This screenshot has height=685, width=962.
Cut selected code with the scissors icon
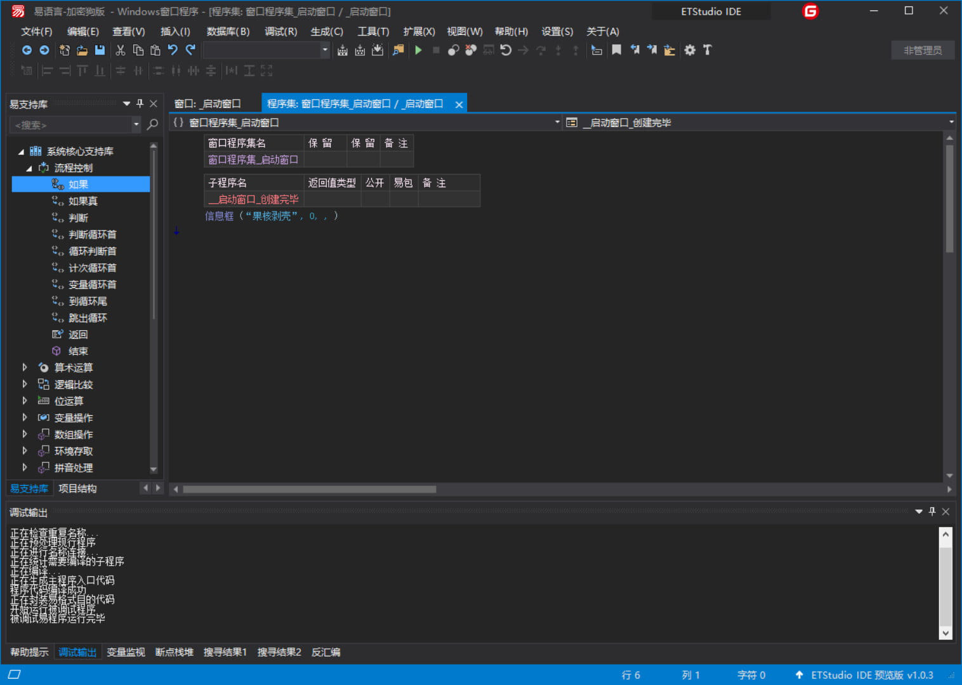(121, 50)
